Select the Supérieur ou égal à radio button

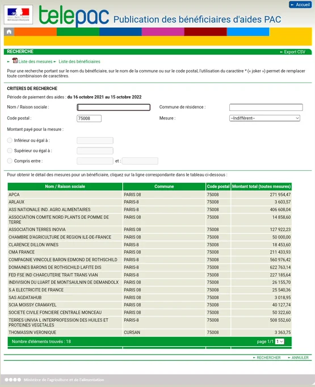pos(10,151)
